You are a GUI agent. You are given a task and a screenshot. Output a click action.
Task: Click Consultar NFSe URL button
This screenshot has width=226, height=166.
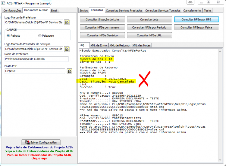pos(149,35)
